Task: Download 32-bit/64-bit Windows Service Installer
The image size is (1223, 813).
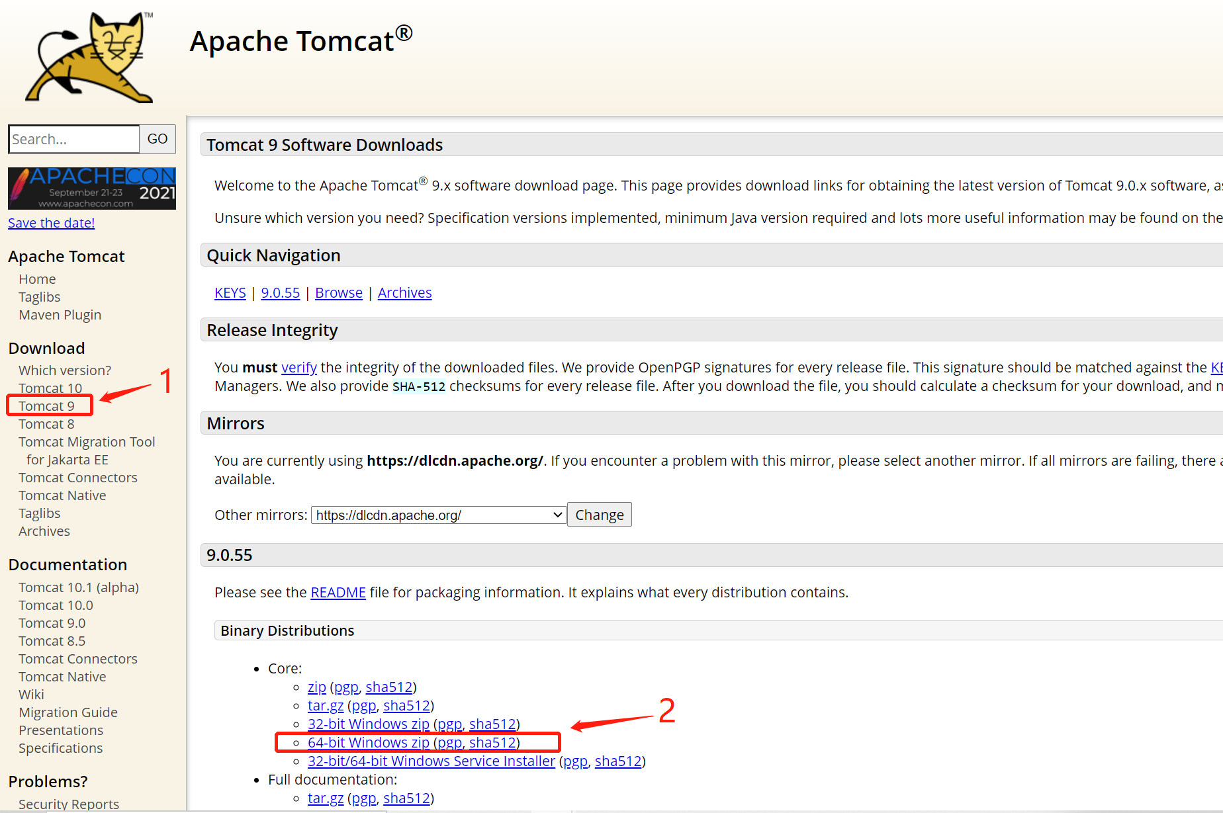Action: pyautogui.click(x=431, y=761)
